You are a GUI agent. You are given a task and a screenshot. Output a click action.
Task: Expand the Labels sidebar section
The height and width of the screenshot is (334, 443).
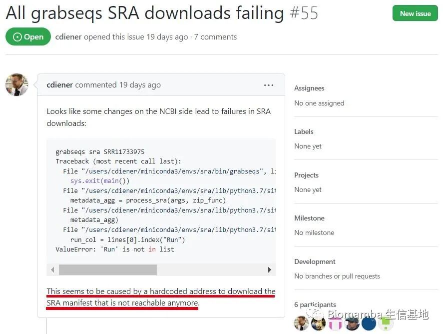304,132
